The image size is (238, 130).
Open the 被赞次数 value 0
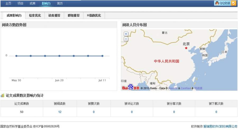[94, 112]
